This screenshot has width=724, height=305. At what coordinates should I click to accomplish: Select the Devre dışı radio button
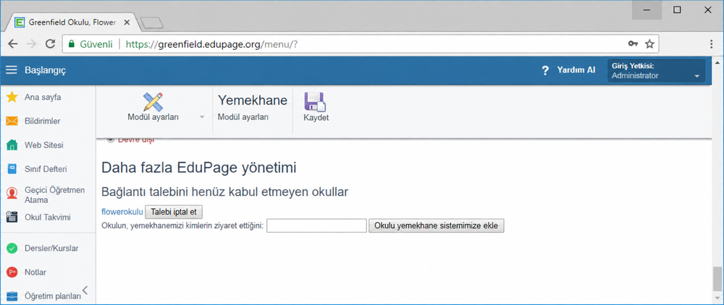coord(110,140)
